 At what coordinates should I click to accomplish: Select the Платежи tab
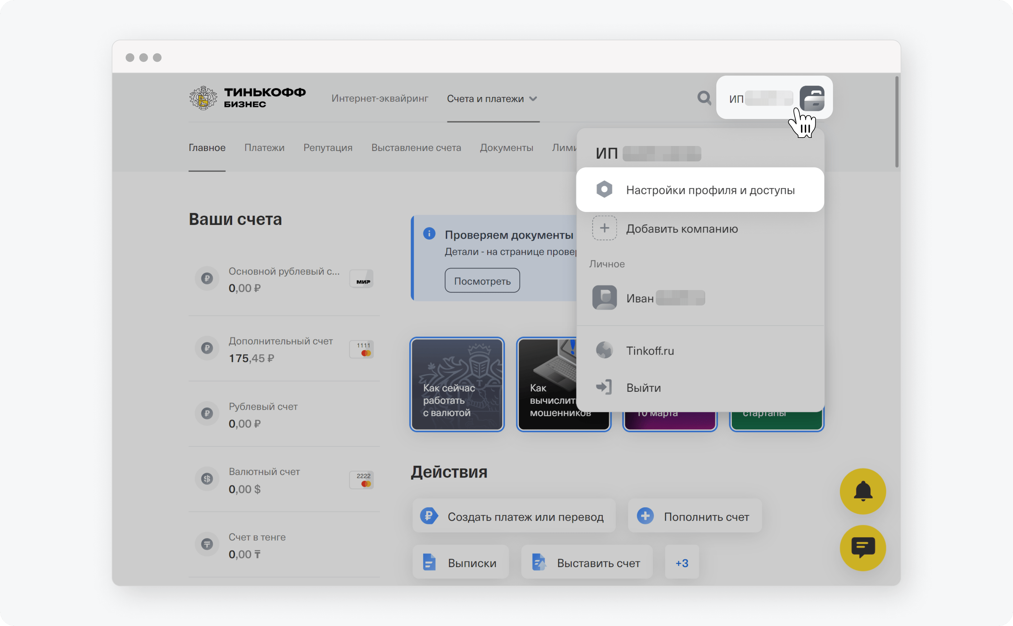pos(265,148)
